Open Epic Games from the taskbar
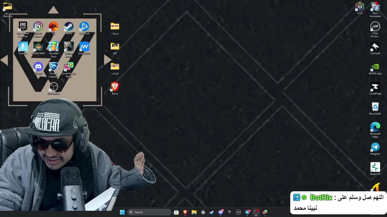The height and width of the screenshot is (217, 387). tap(229, 212)
